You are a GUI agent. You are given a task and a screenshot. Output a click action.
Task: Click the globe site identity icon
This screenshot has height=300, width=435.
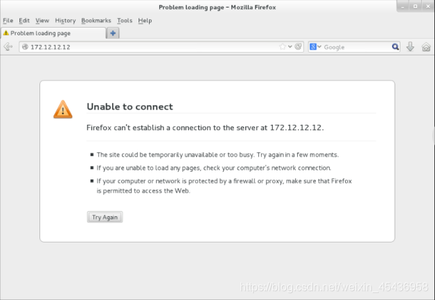(x=25, y=47)
